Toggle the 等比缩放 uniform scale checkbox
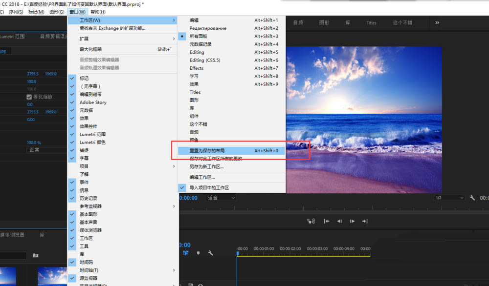Image resolution: width=489 pixels, height=286 pixels. [x=29, y=97]
